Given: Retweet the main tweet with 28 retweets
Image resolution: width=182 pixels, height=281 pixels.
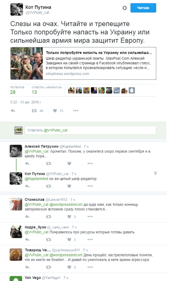Looking at the screenshot, I should click(34, 110).
